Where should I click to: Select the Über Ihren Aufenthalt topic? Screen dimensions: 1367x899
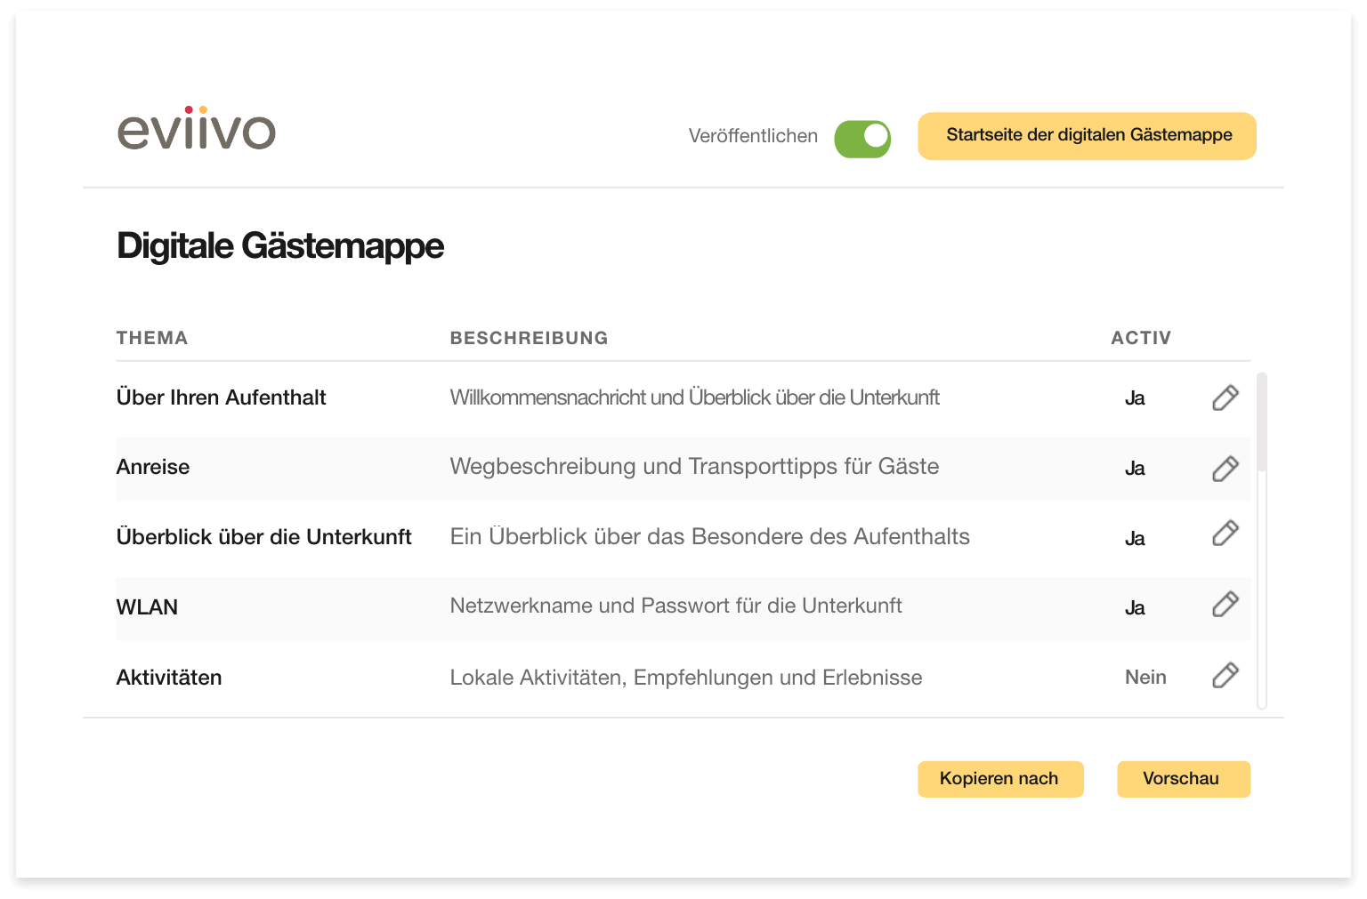pos(222,397)
